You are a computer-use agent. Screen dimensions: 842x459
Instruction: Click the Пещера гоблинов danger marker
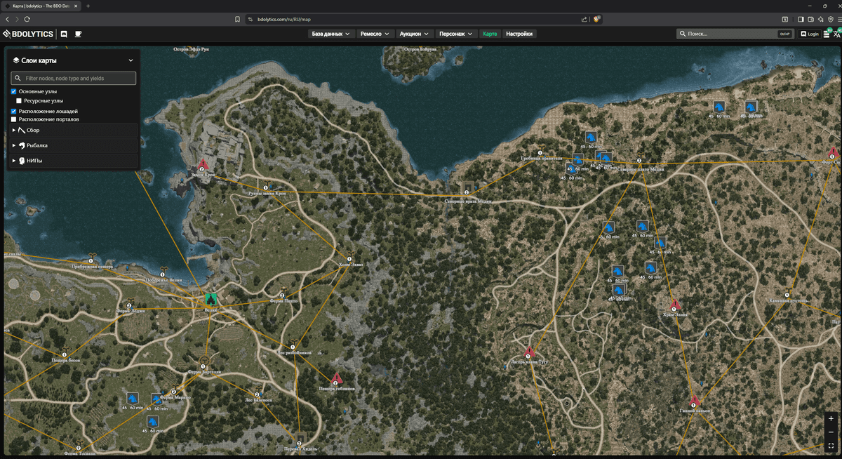[336, 378]
